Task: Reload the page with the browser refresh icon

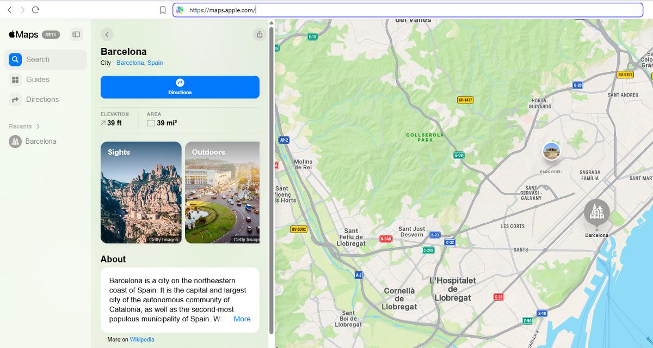Action: coord(35,9)
